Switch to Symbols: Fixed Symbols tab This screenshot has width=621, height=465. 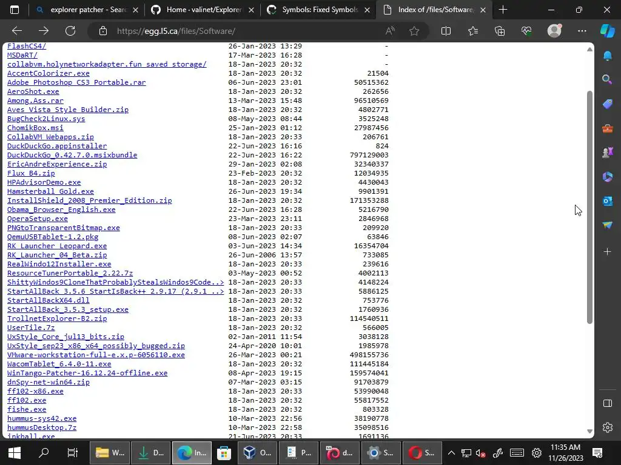pyautogui.click(x=319, y=10)
